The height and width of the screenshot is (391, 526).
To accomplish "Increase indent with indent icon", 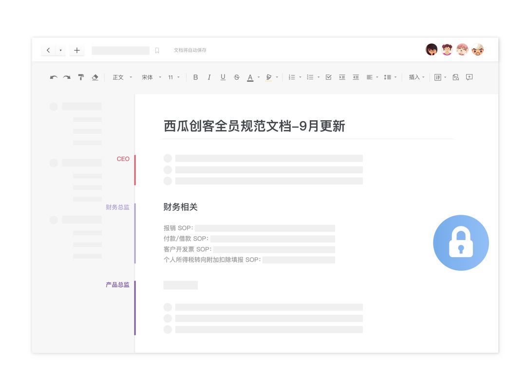I will pyautogui.click(x=342, y=77).
